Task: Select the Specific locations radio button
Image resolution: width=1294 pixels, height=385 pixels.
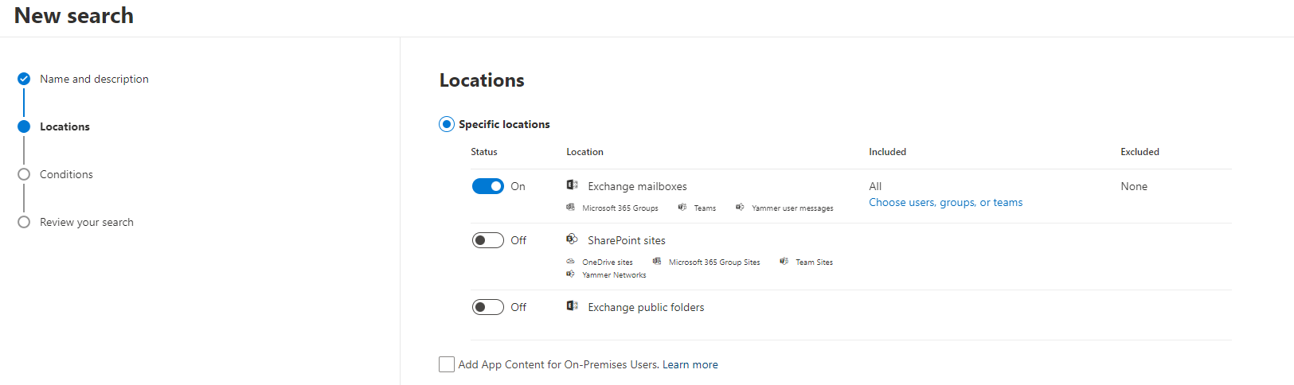Action: click(x=447, y=124)
